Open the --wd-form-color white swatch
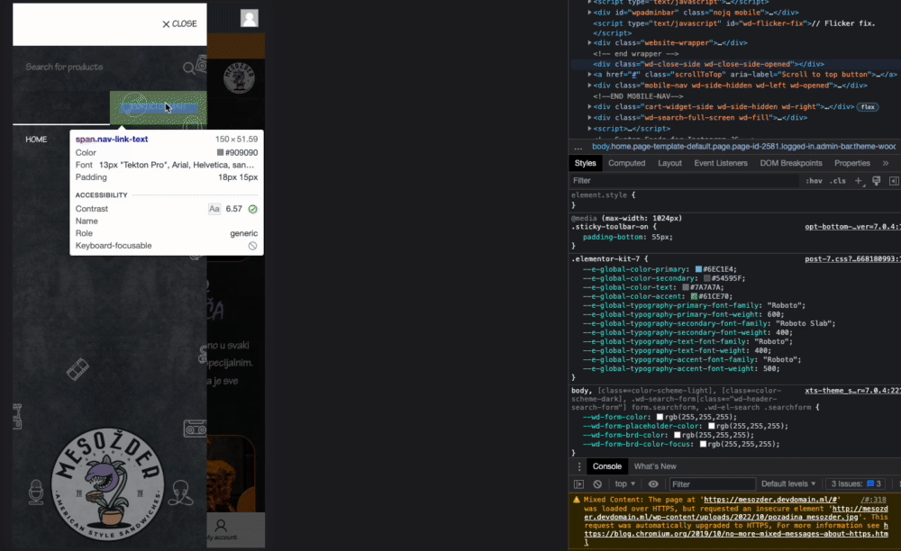 [x=660, y=417]
